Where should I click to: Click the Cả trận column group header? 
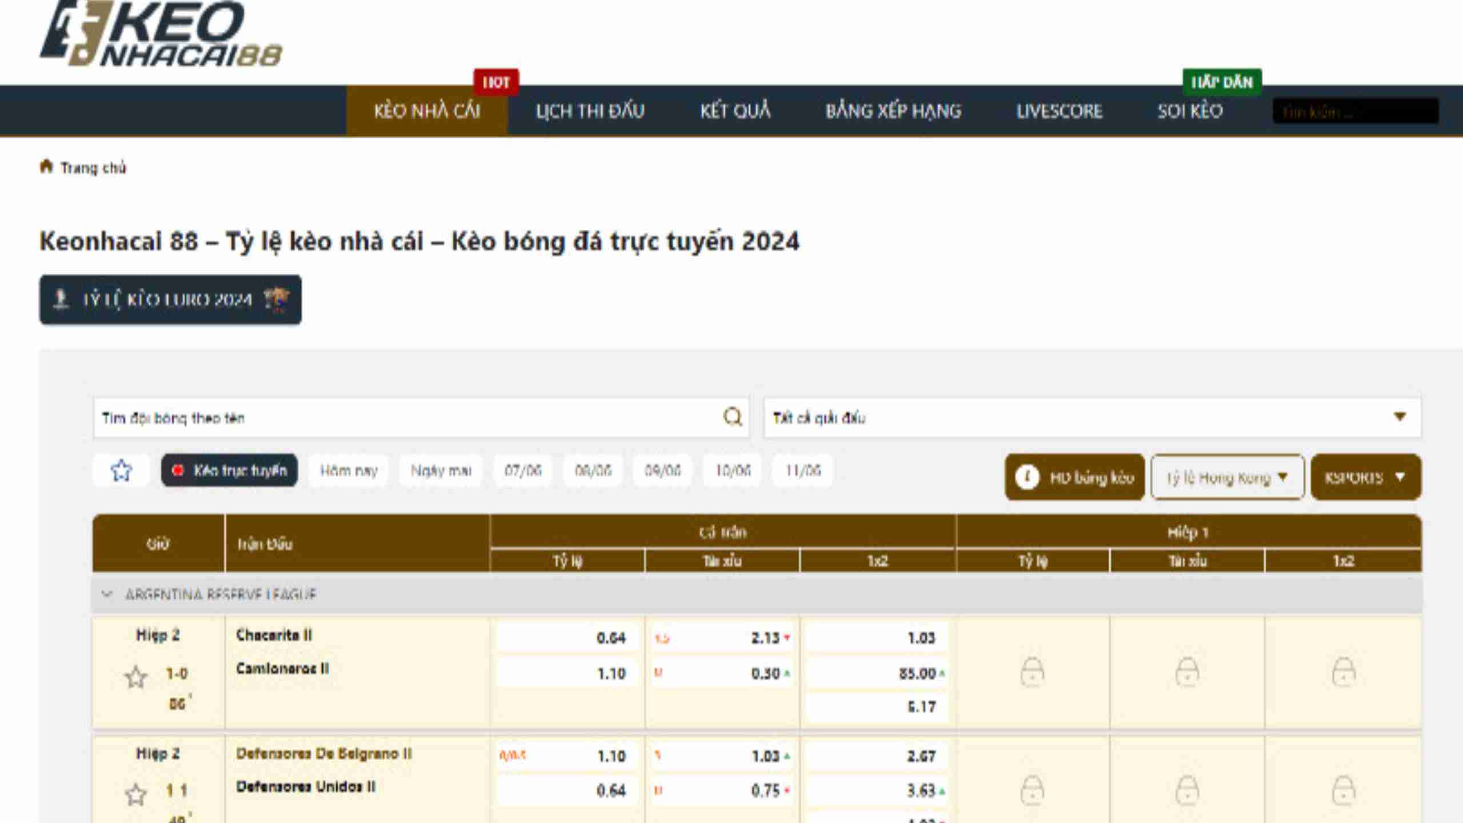(723, 532)
